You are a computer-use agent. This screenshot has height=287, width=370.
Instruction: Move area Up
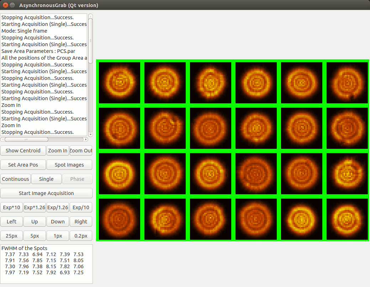click(x=35, y=222)
